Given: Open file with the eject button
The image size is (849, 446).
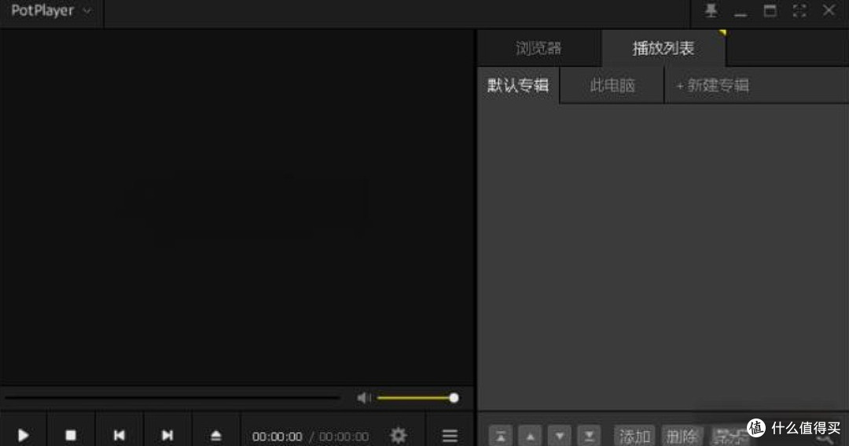Looking at the screenshot, I should click(215, 435).
